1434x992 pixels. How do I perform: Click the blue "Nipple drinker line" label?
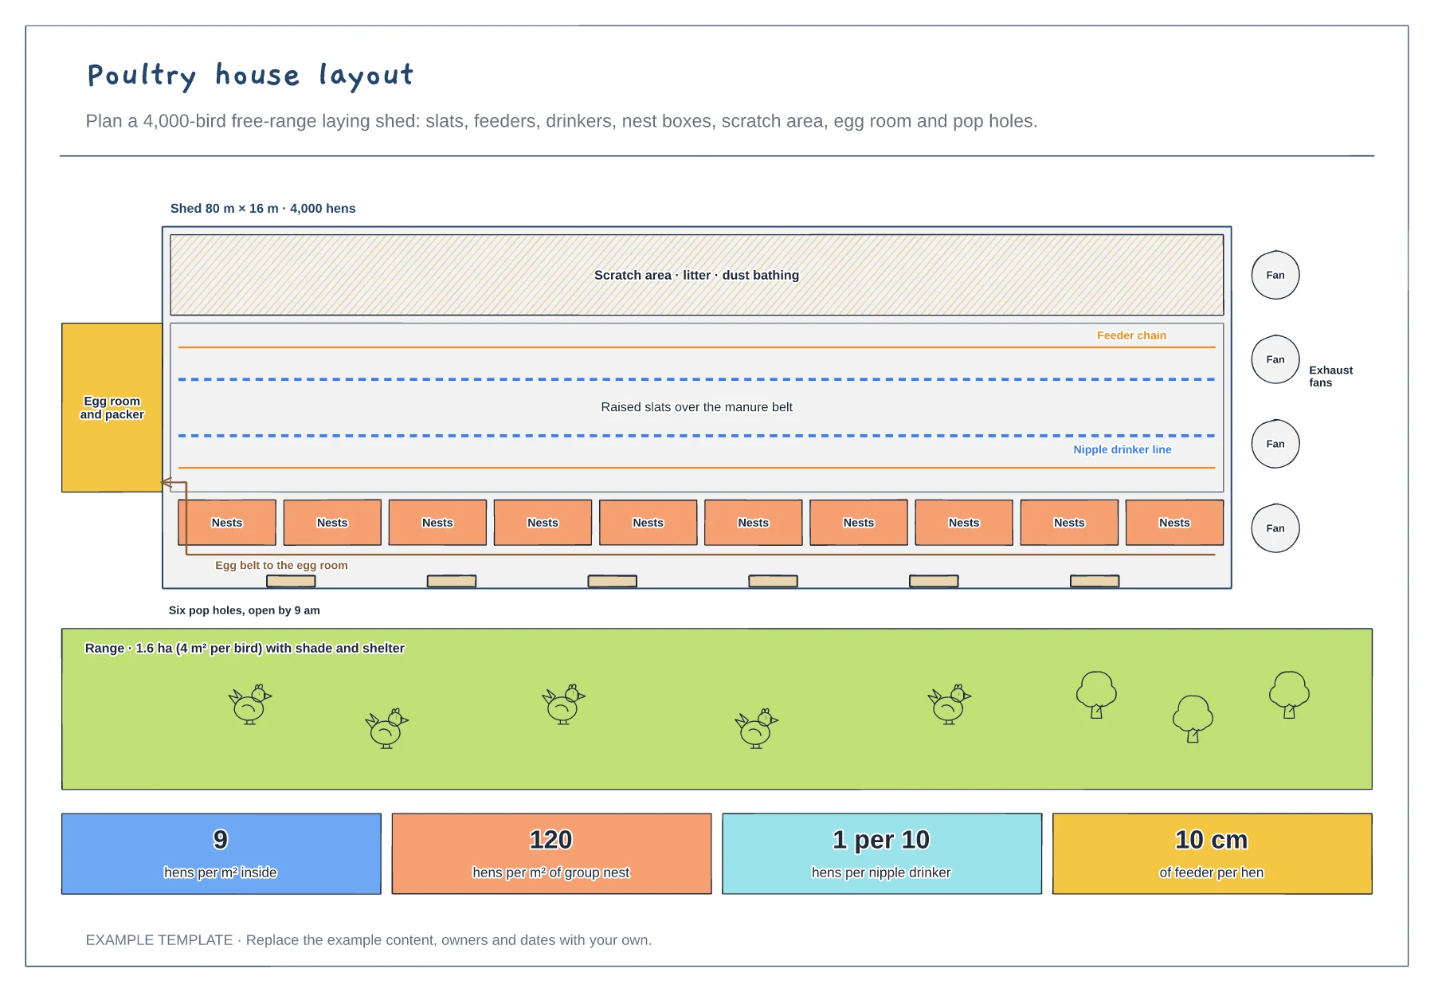click(1122, 449)
